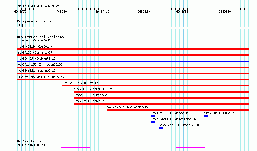The height and width of the screenshot is (151, 257).
Task: Select the nsv4732207 red variant bar
Action: pos(155,86)
